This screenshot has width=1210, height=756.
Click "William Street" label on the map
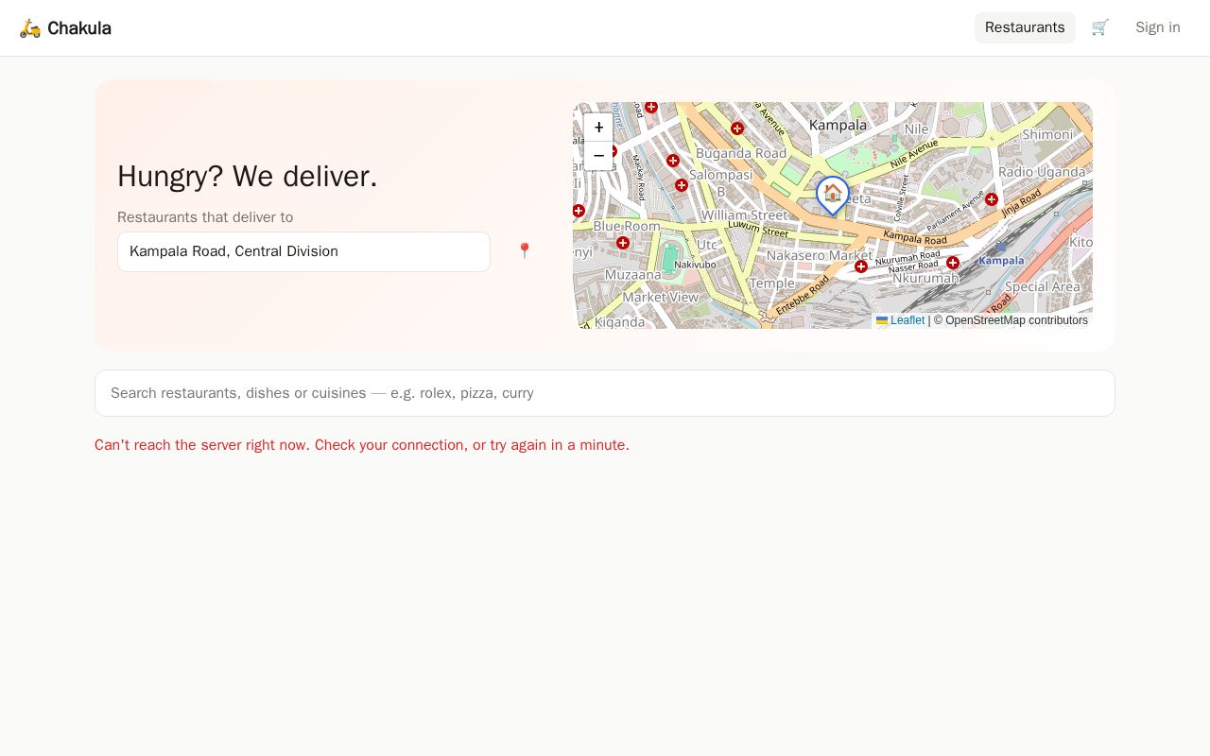click(x=744, y=215)
